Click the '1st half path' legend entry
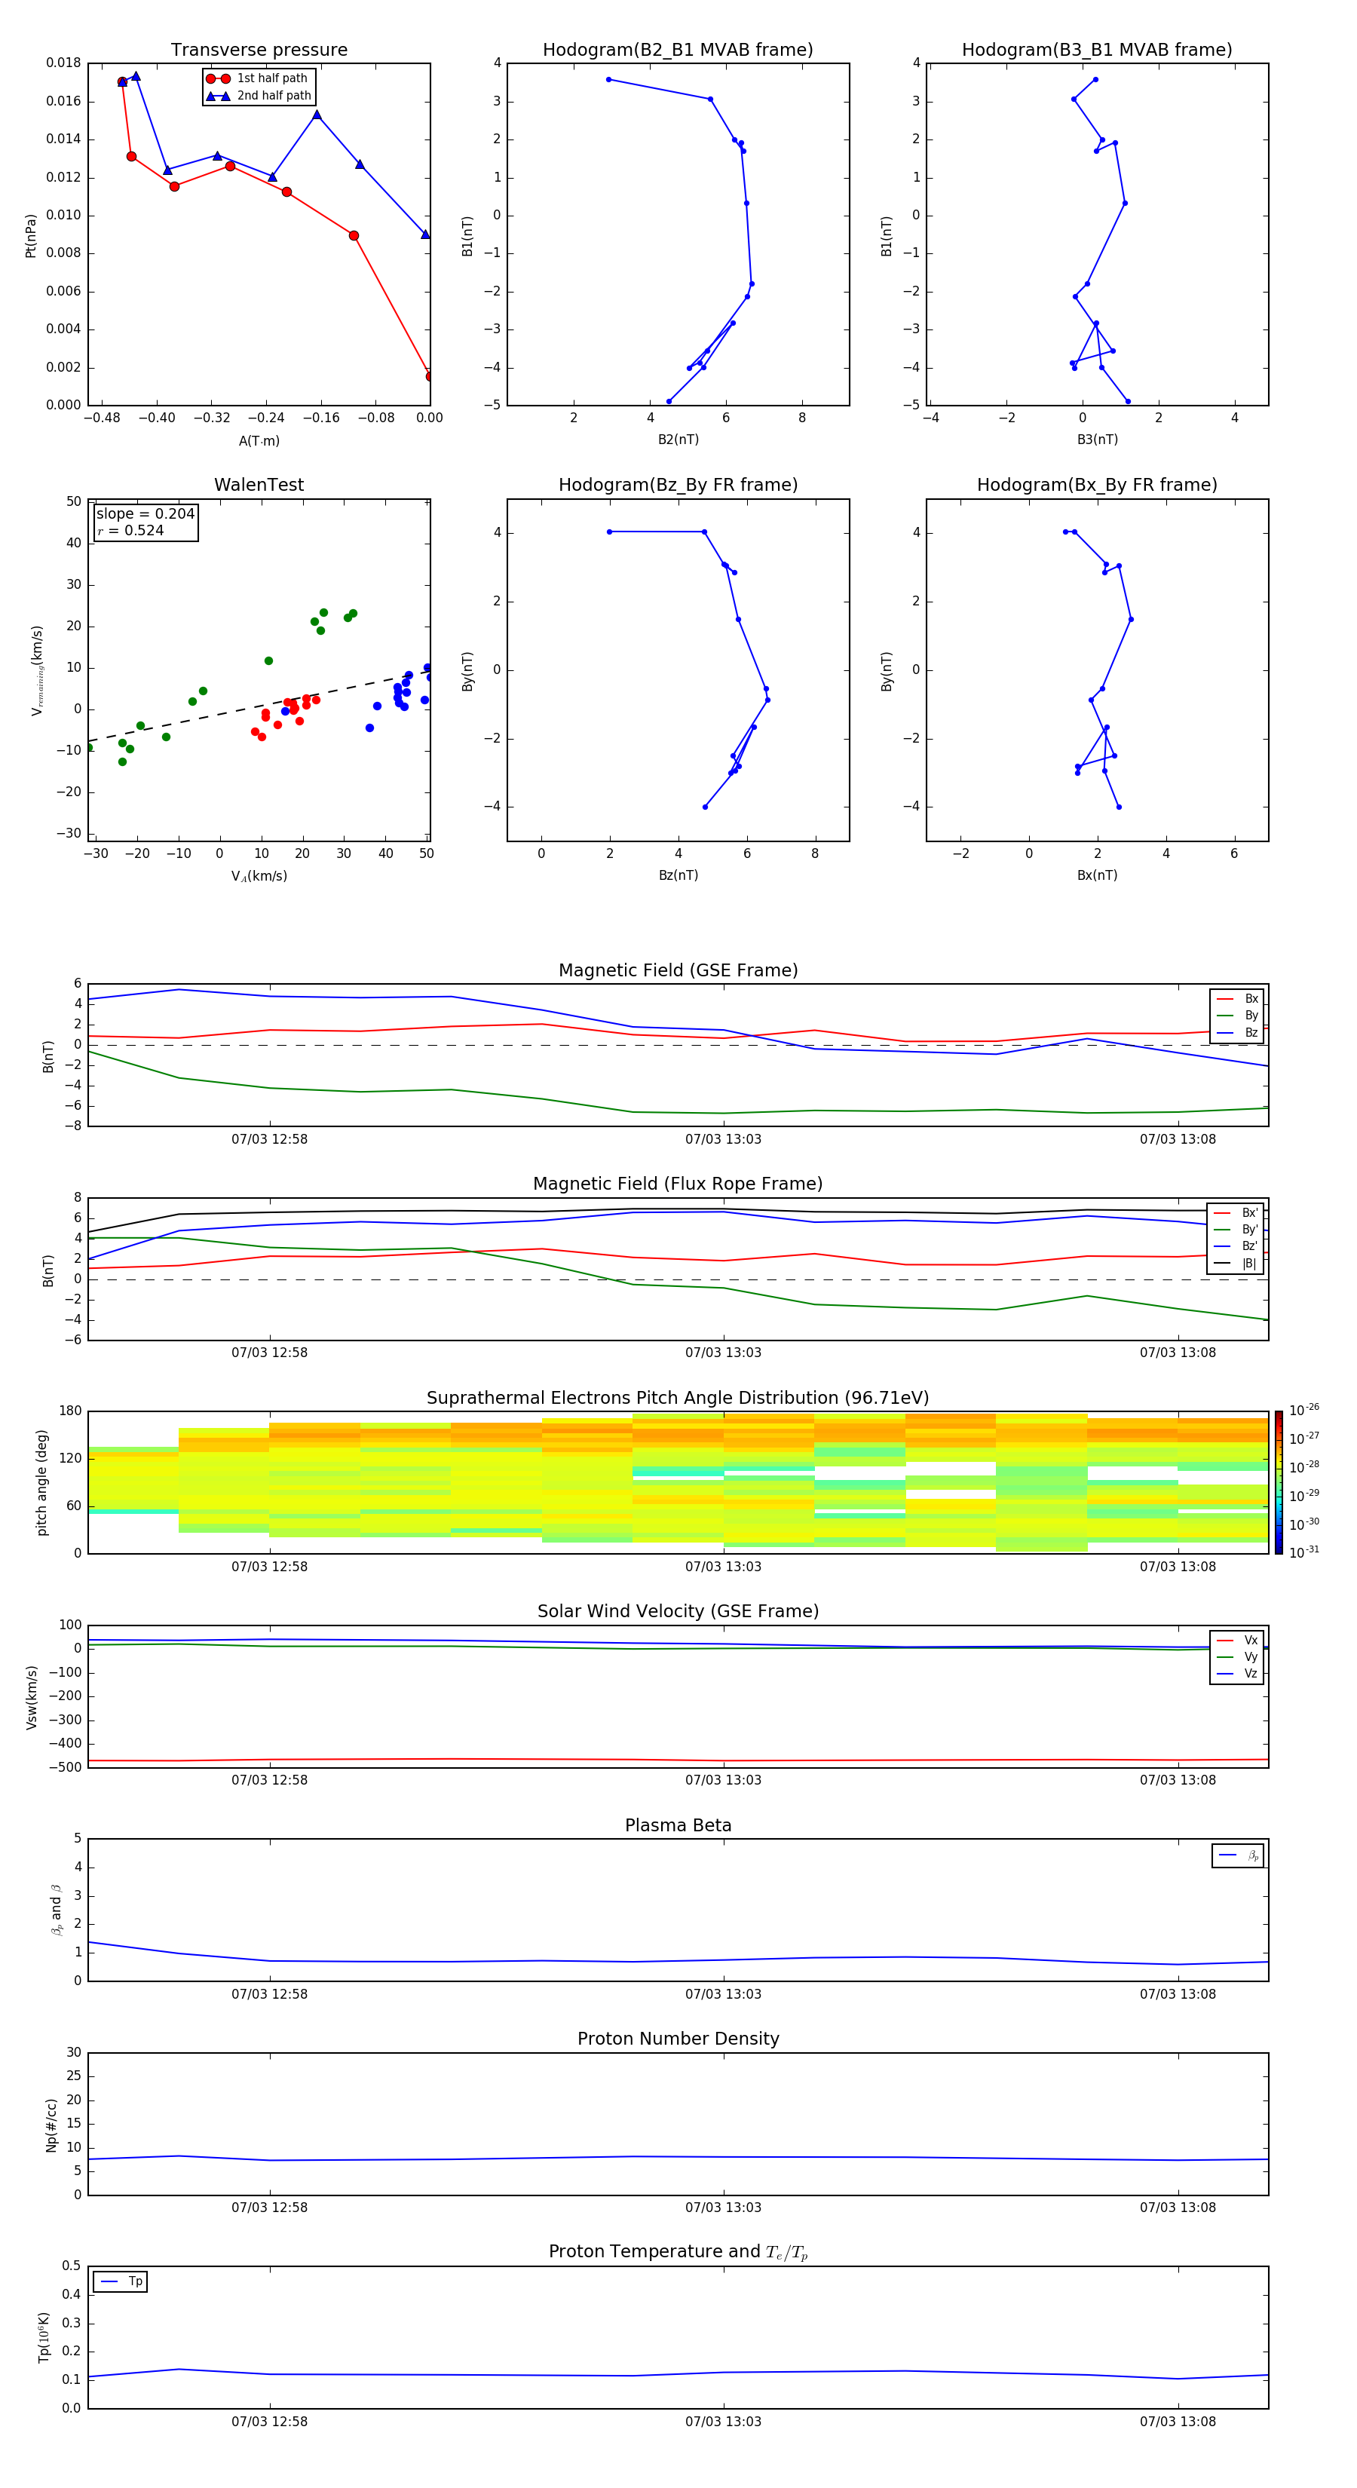This screenshot has width=1357, height=2488. (257, 78)
